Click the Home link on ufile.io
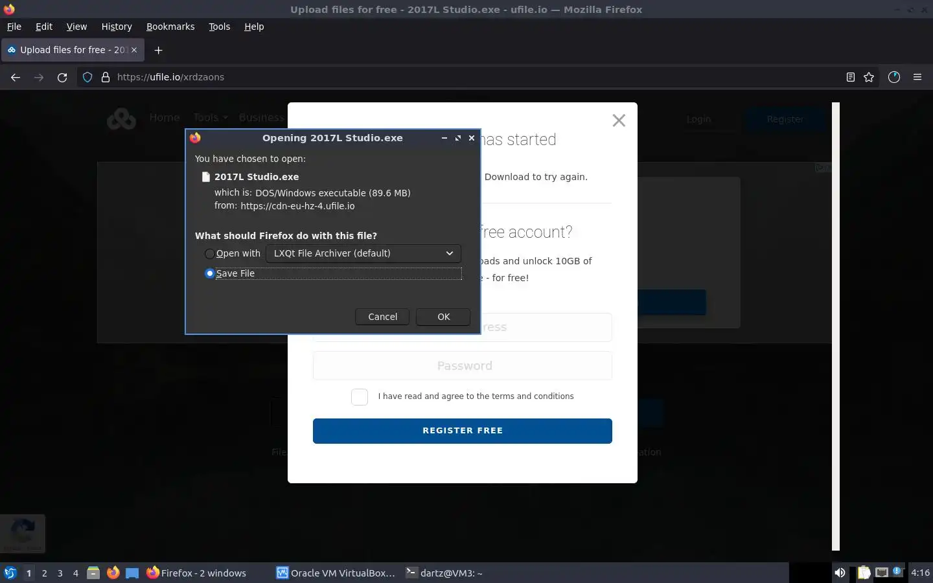933x583 pixels. point(165,117)
